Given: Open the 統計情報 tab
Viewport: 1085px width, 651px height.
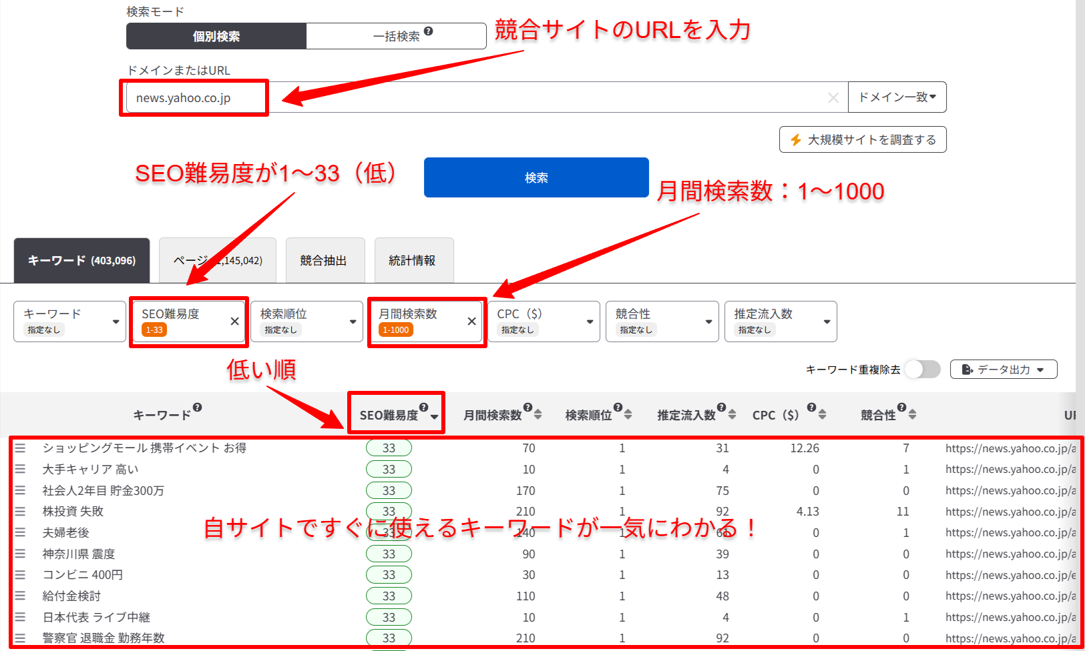Looking at the screenshot, I should point(413,261).
